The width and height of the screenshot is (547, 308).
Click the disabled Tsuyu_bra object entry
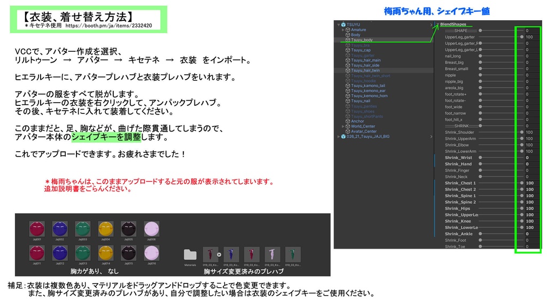(x=358, y=45)
